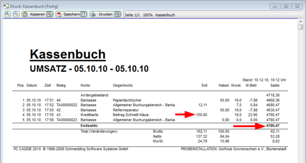Click the Gegenkonto column header
The width and height of the screenshot is (306, 163).
pos(123,85)
